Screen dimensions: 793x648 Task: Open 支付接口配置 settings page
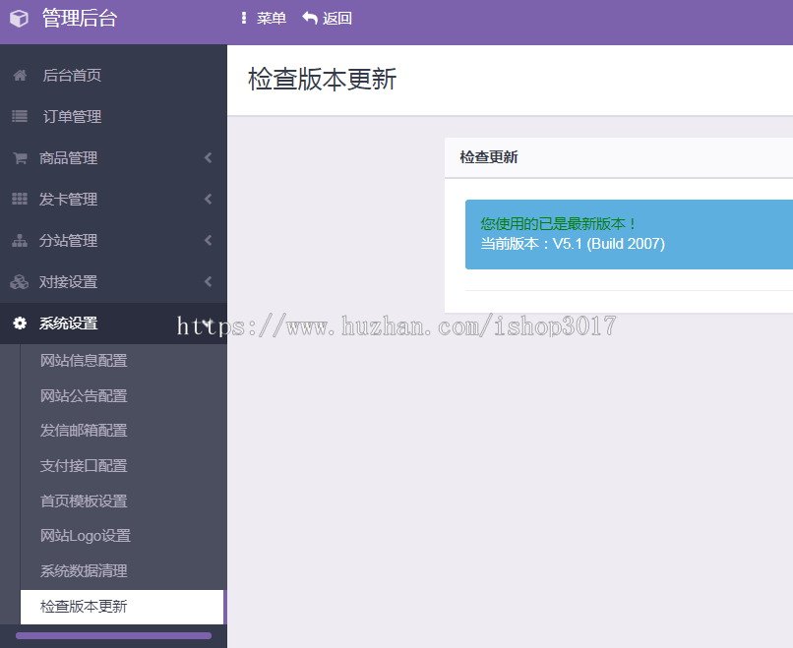84,465
